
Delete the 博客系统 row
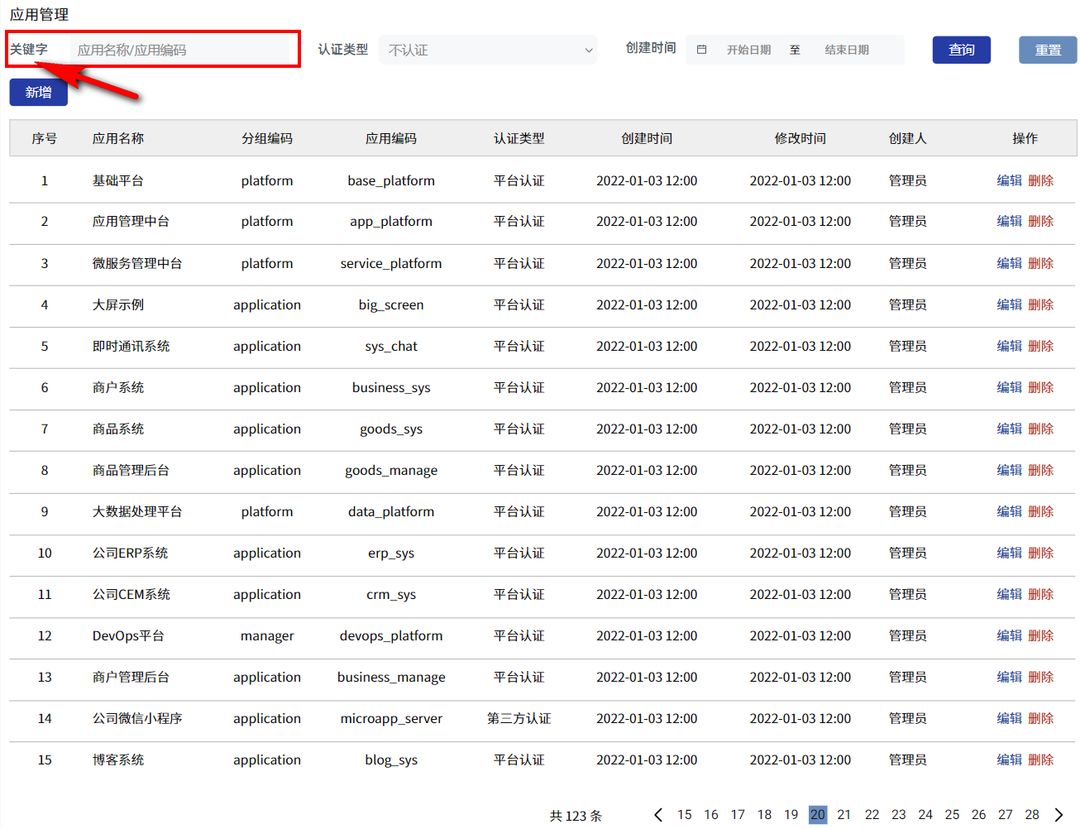[1041, 760]
